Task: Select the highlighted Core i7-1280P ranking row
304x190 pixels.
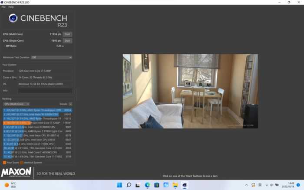Action: pos(37,123)
